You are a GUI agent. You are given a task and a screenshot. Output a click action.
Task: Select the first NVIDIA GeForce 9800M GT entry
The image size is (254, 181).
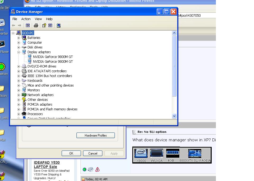tap(53, 57)
